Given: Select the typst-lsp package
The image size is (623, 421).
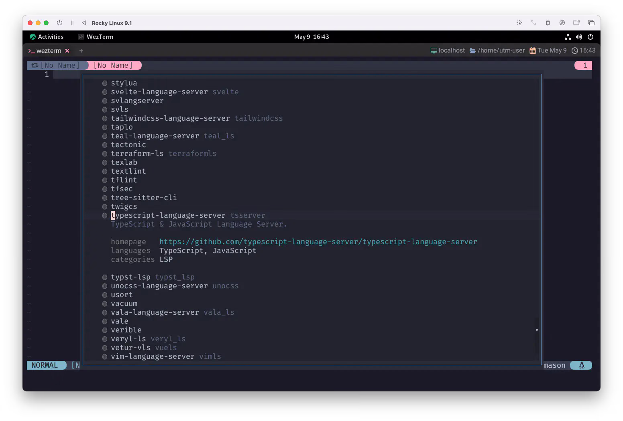Looking at the screenshot, I should pyautogui.click(x=130, y=277).
